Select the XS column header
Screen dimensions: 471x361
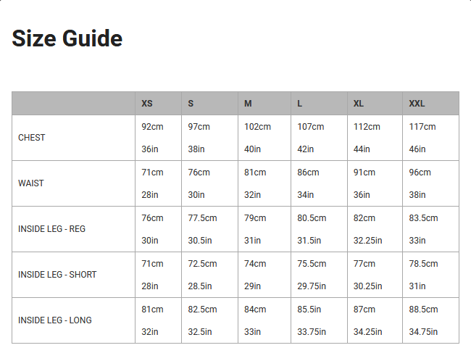tap(147, 104)
